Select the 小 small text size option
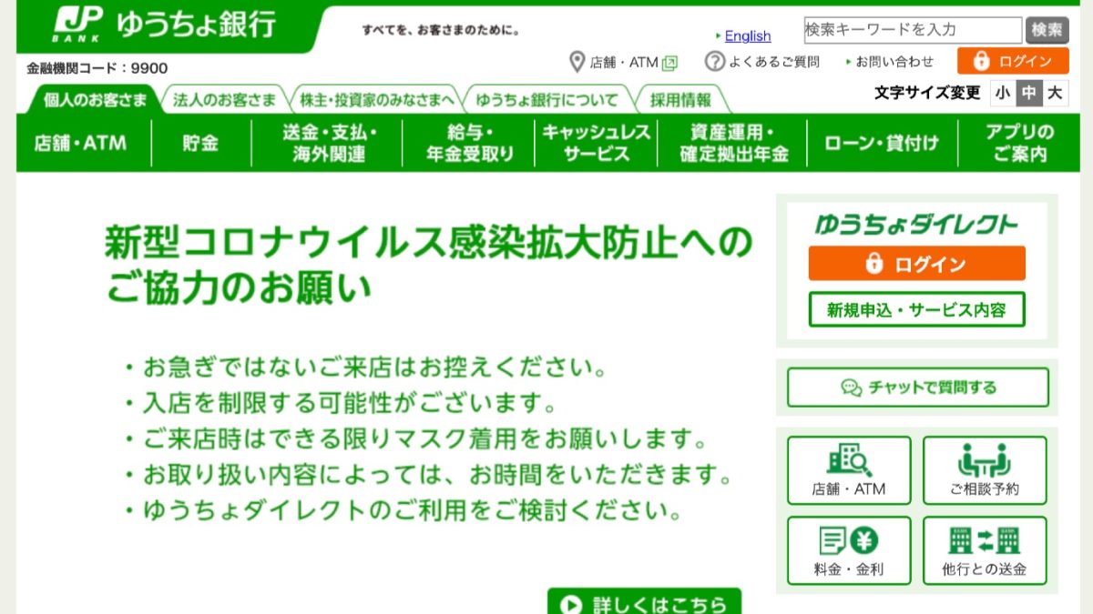 click(x=1001, y=93)
